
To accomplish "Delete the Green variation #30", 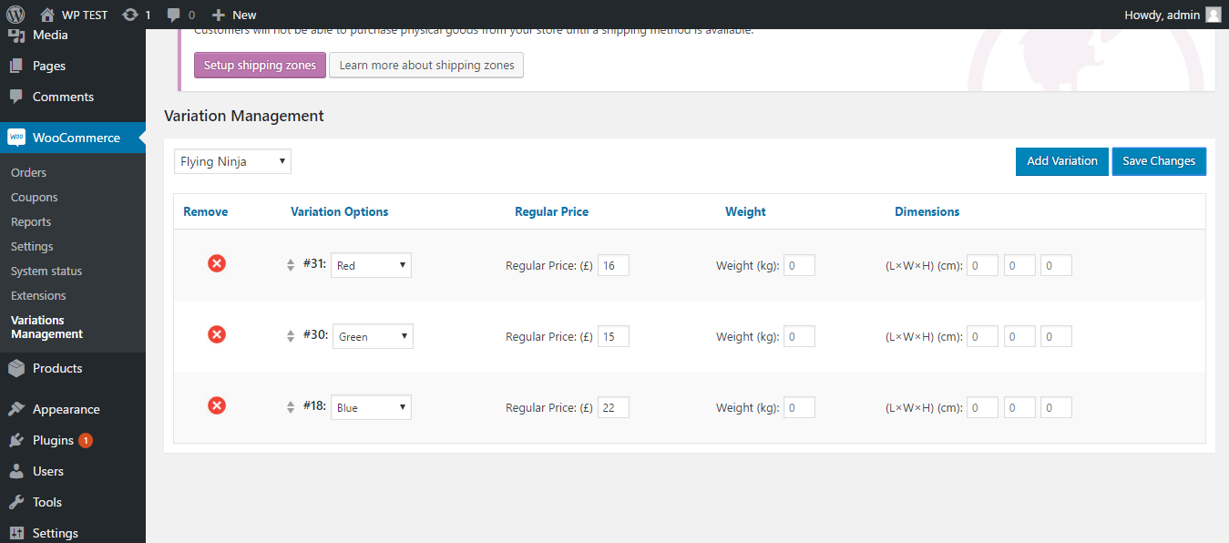I will (x=217, y=335).
